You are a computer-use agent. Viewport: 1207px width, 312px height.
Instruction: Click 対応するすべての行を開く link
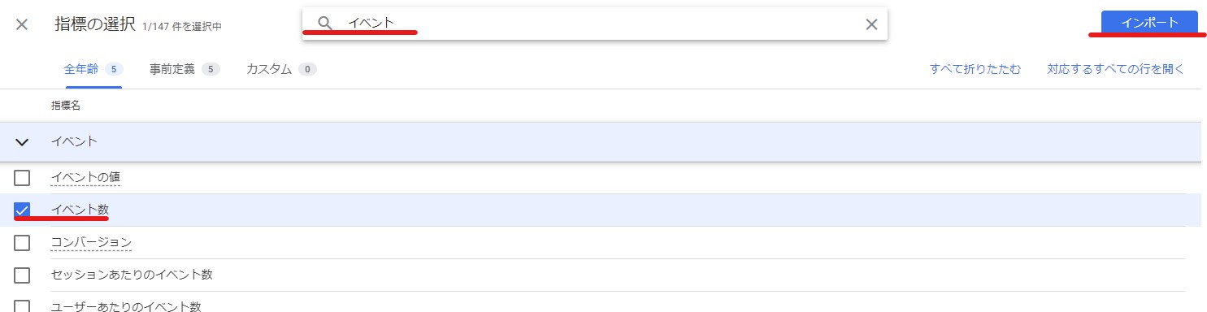pos(1116,69)
